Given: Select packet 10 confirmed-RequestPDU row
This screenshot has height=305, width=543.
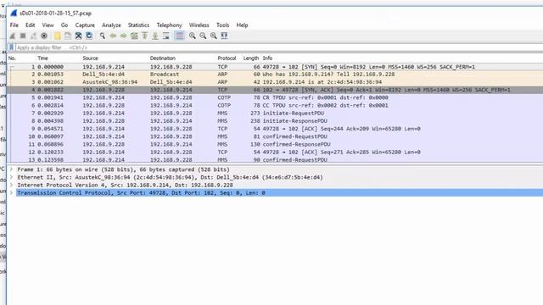Looking at the screenshot, I should [275, 136].
